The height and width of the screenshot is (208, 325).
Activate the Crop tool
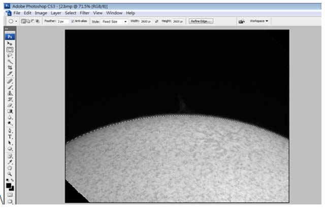coord(10,67)
